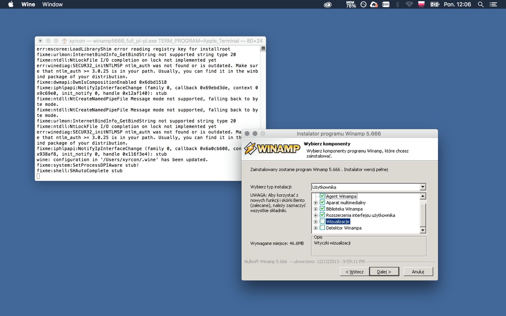Expand the Detektor Winampa tree node
506x316 pixels.
pyautogui.click(x=316, y=228)
